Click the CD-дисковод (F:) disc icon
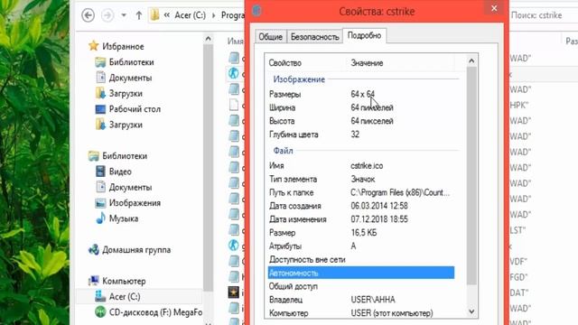This screenshot has height=325, width=578. (100, 312)
